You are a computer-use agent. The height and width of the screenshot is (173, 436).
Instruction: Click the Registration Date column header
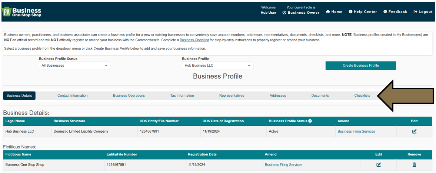point(202,154)
